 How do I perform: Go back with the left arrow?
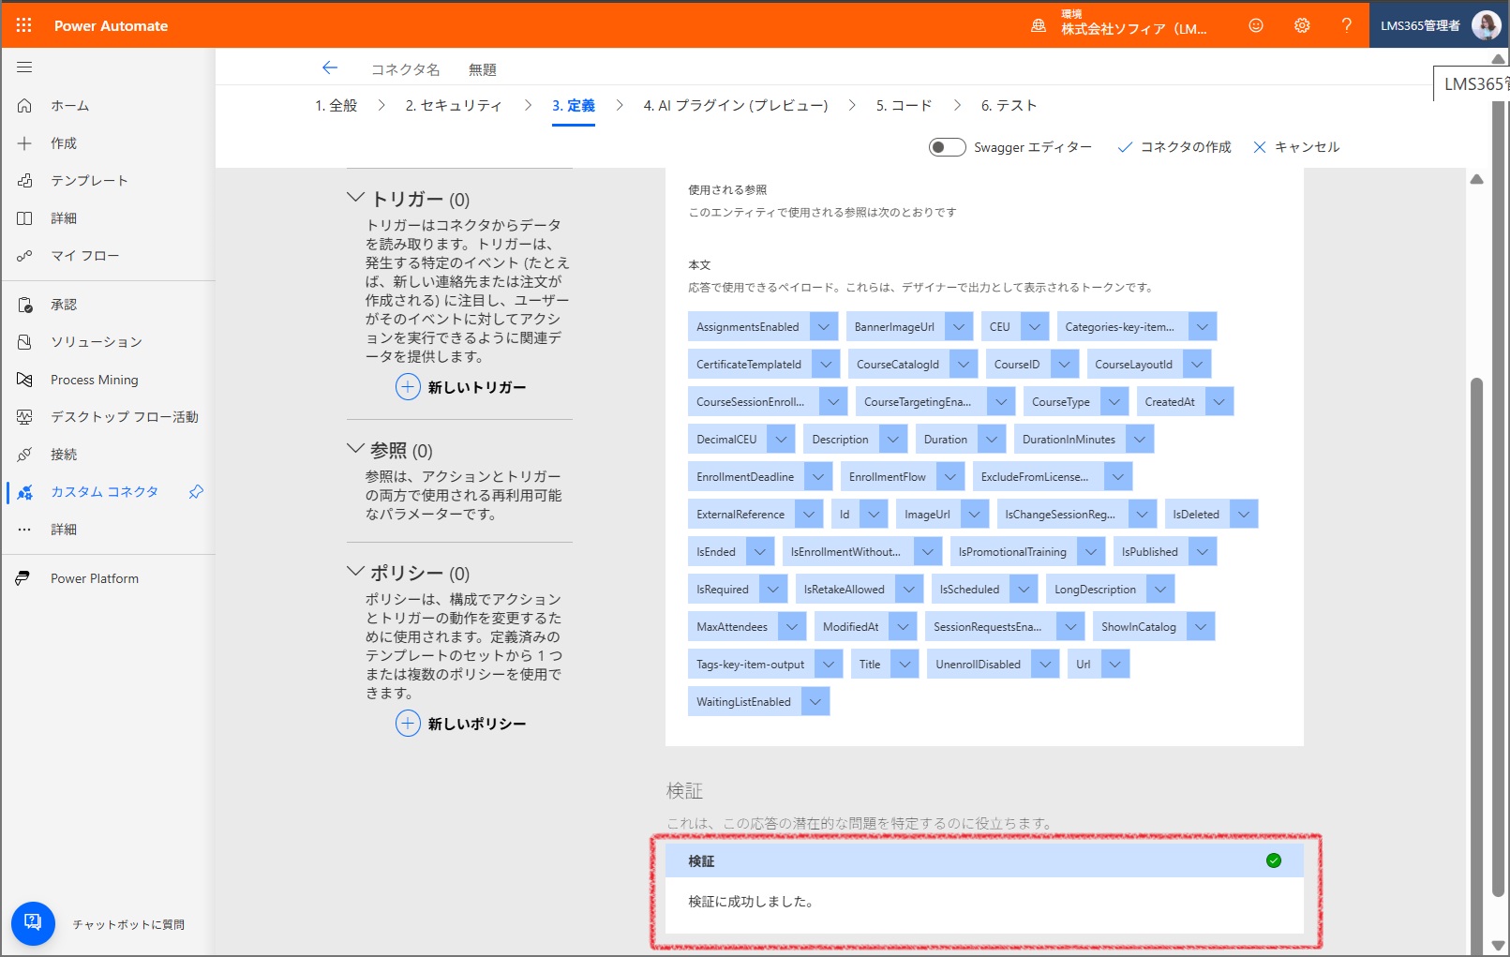pyautogui.click(x=330, y=67)
